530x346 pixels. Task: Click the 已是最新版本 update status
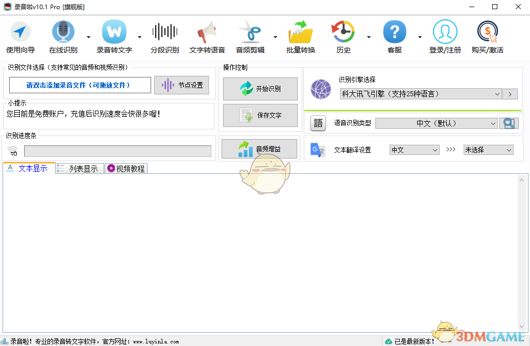pyautogui.click(x=414, y=341)
